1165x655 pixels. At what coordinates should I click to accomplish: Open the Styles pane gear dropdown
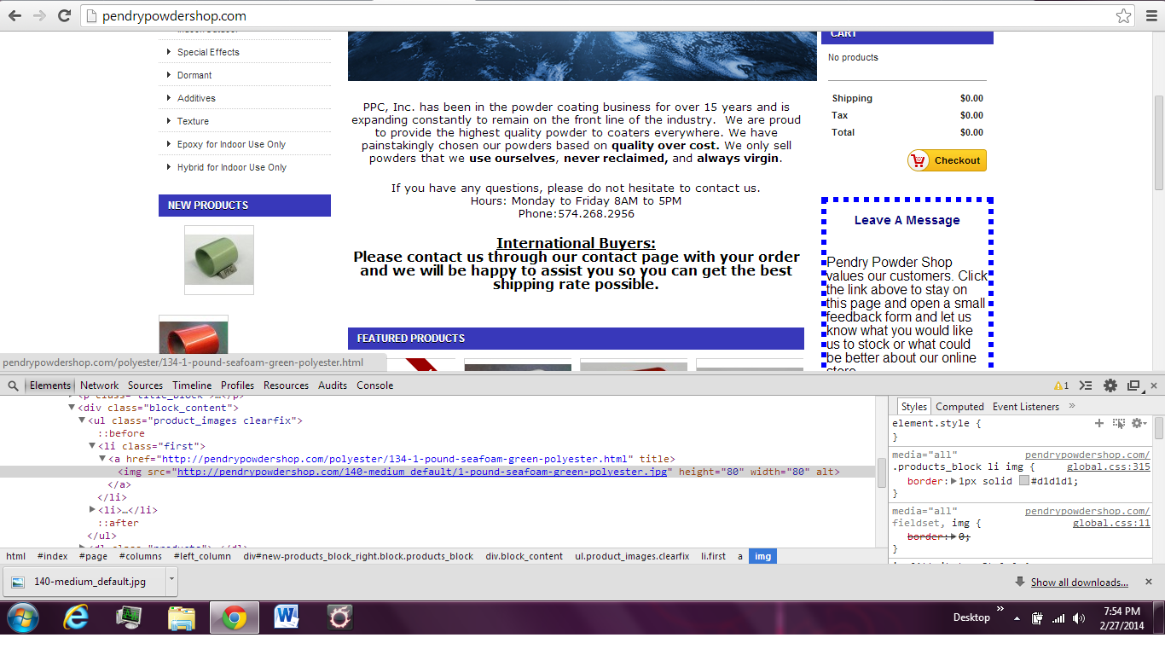(x=1139, y=423)
